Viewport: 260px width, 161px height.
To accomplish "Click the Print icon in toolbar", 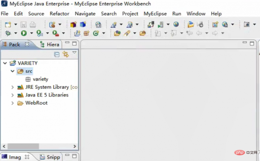I will [33, 25].
